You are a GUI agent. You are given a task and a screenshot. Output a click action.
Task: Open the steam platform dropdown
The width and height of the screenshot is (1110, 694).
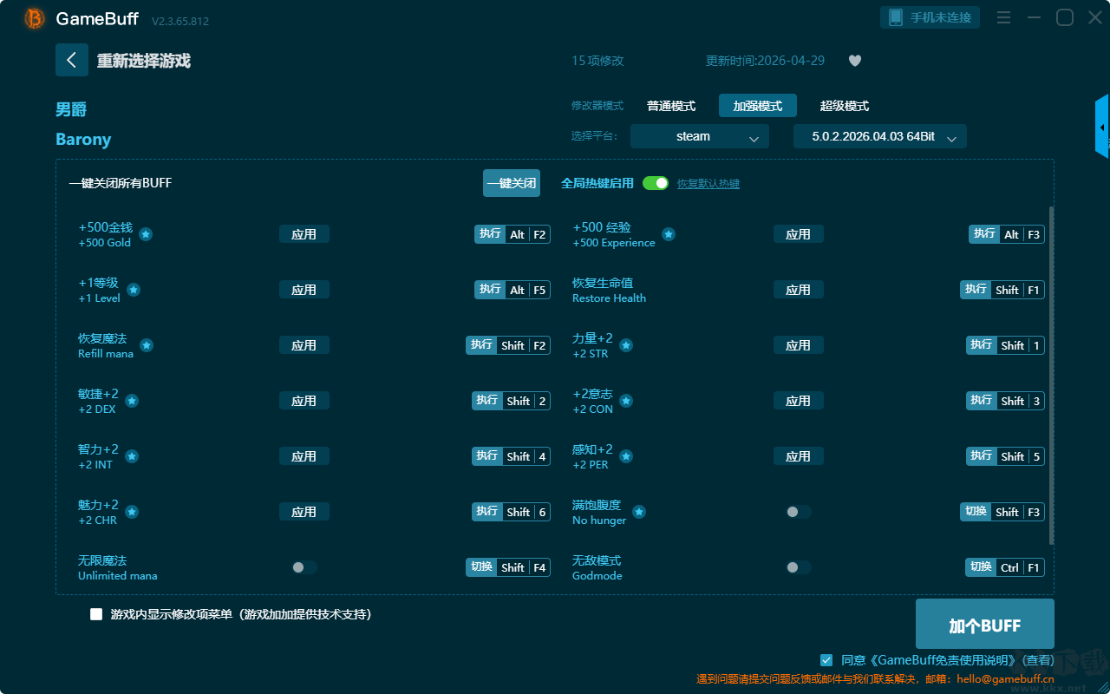coord(700,136)
